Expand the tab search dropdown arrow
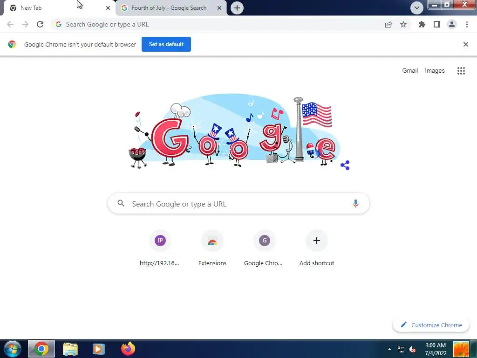This screenshot has height=358, width=477. pyautogui.click(x=417, y=8)
